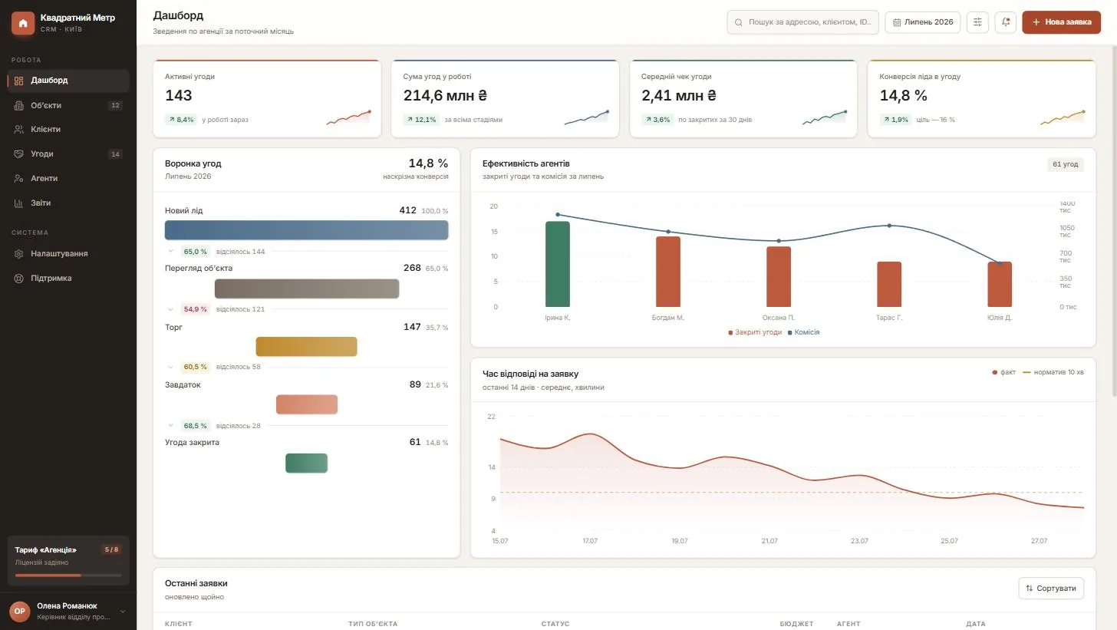Image resolution: width=1117 pixels, height=630 pixels.
Task: Click the СТАТУС column header
Action: pos(555,624)
